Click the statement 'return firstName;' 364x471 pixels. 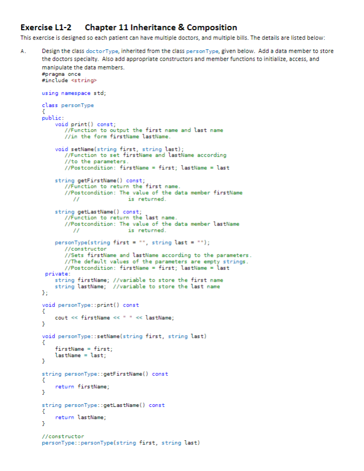[82, 387]
